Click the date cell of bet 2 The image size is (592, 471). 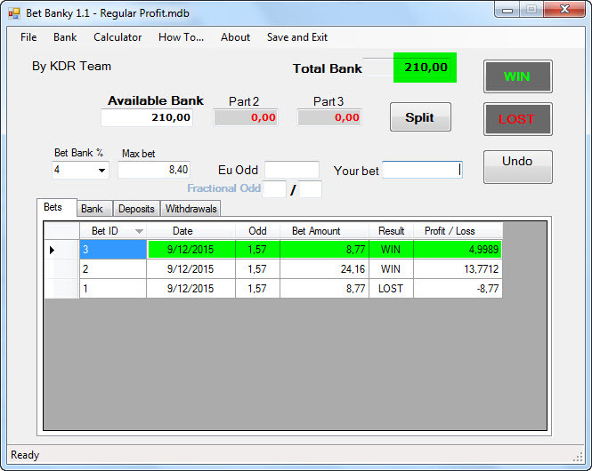click(x=191, y=269)
